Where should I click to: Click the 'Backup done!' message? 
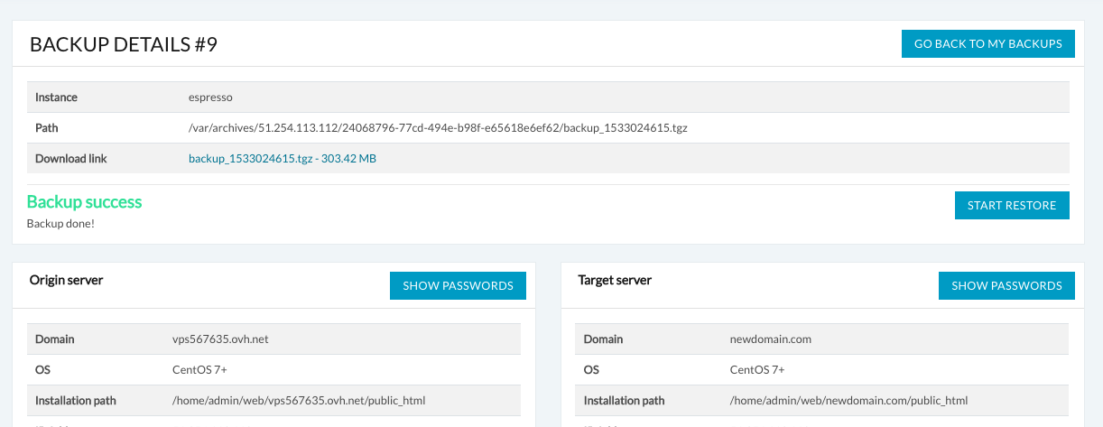click(60, 223)
